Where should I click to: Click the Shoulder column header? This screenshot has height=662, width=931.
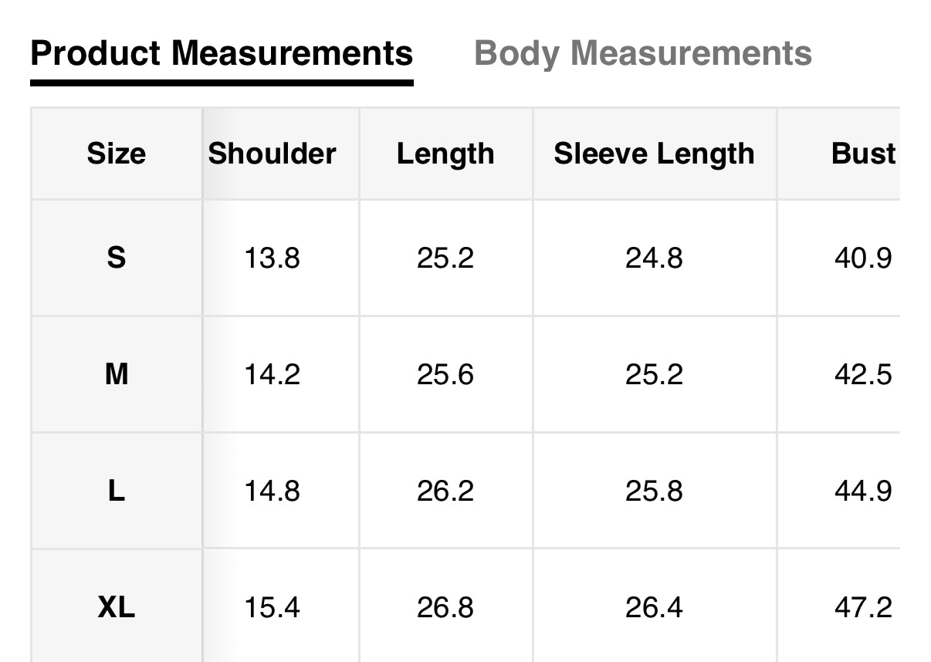272,154
